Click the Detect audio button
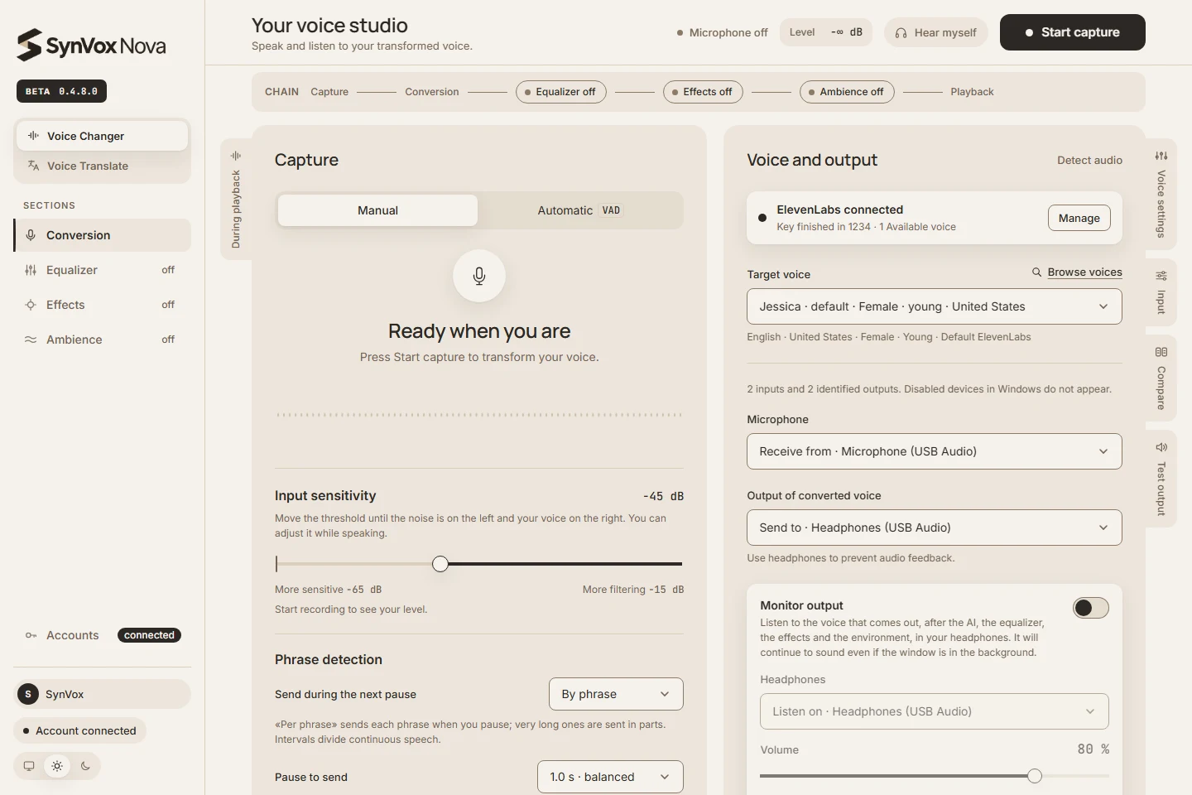 point(1089,160)
